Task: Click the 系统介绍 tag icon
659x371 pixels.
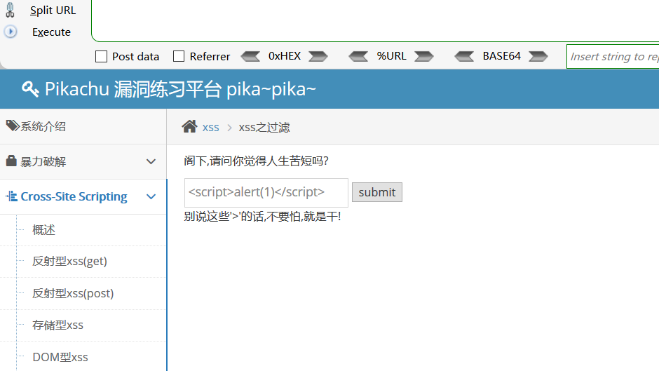Action: tap(13, 126)
